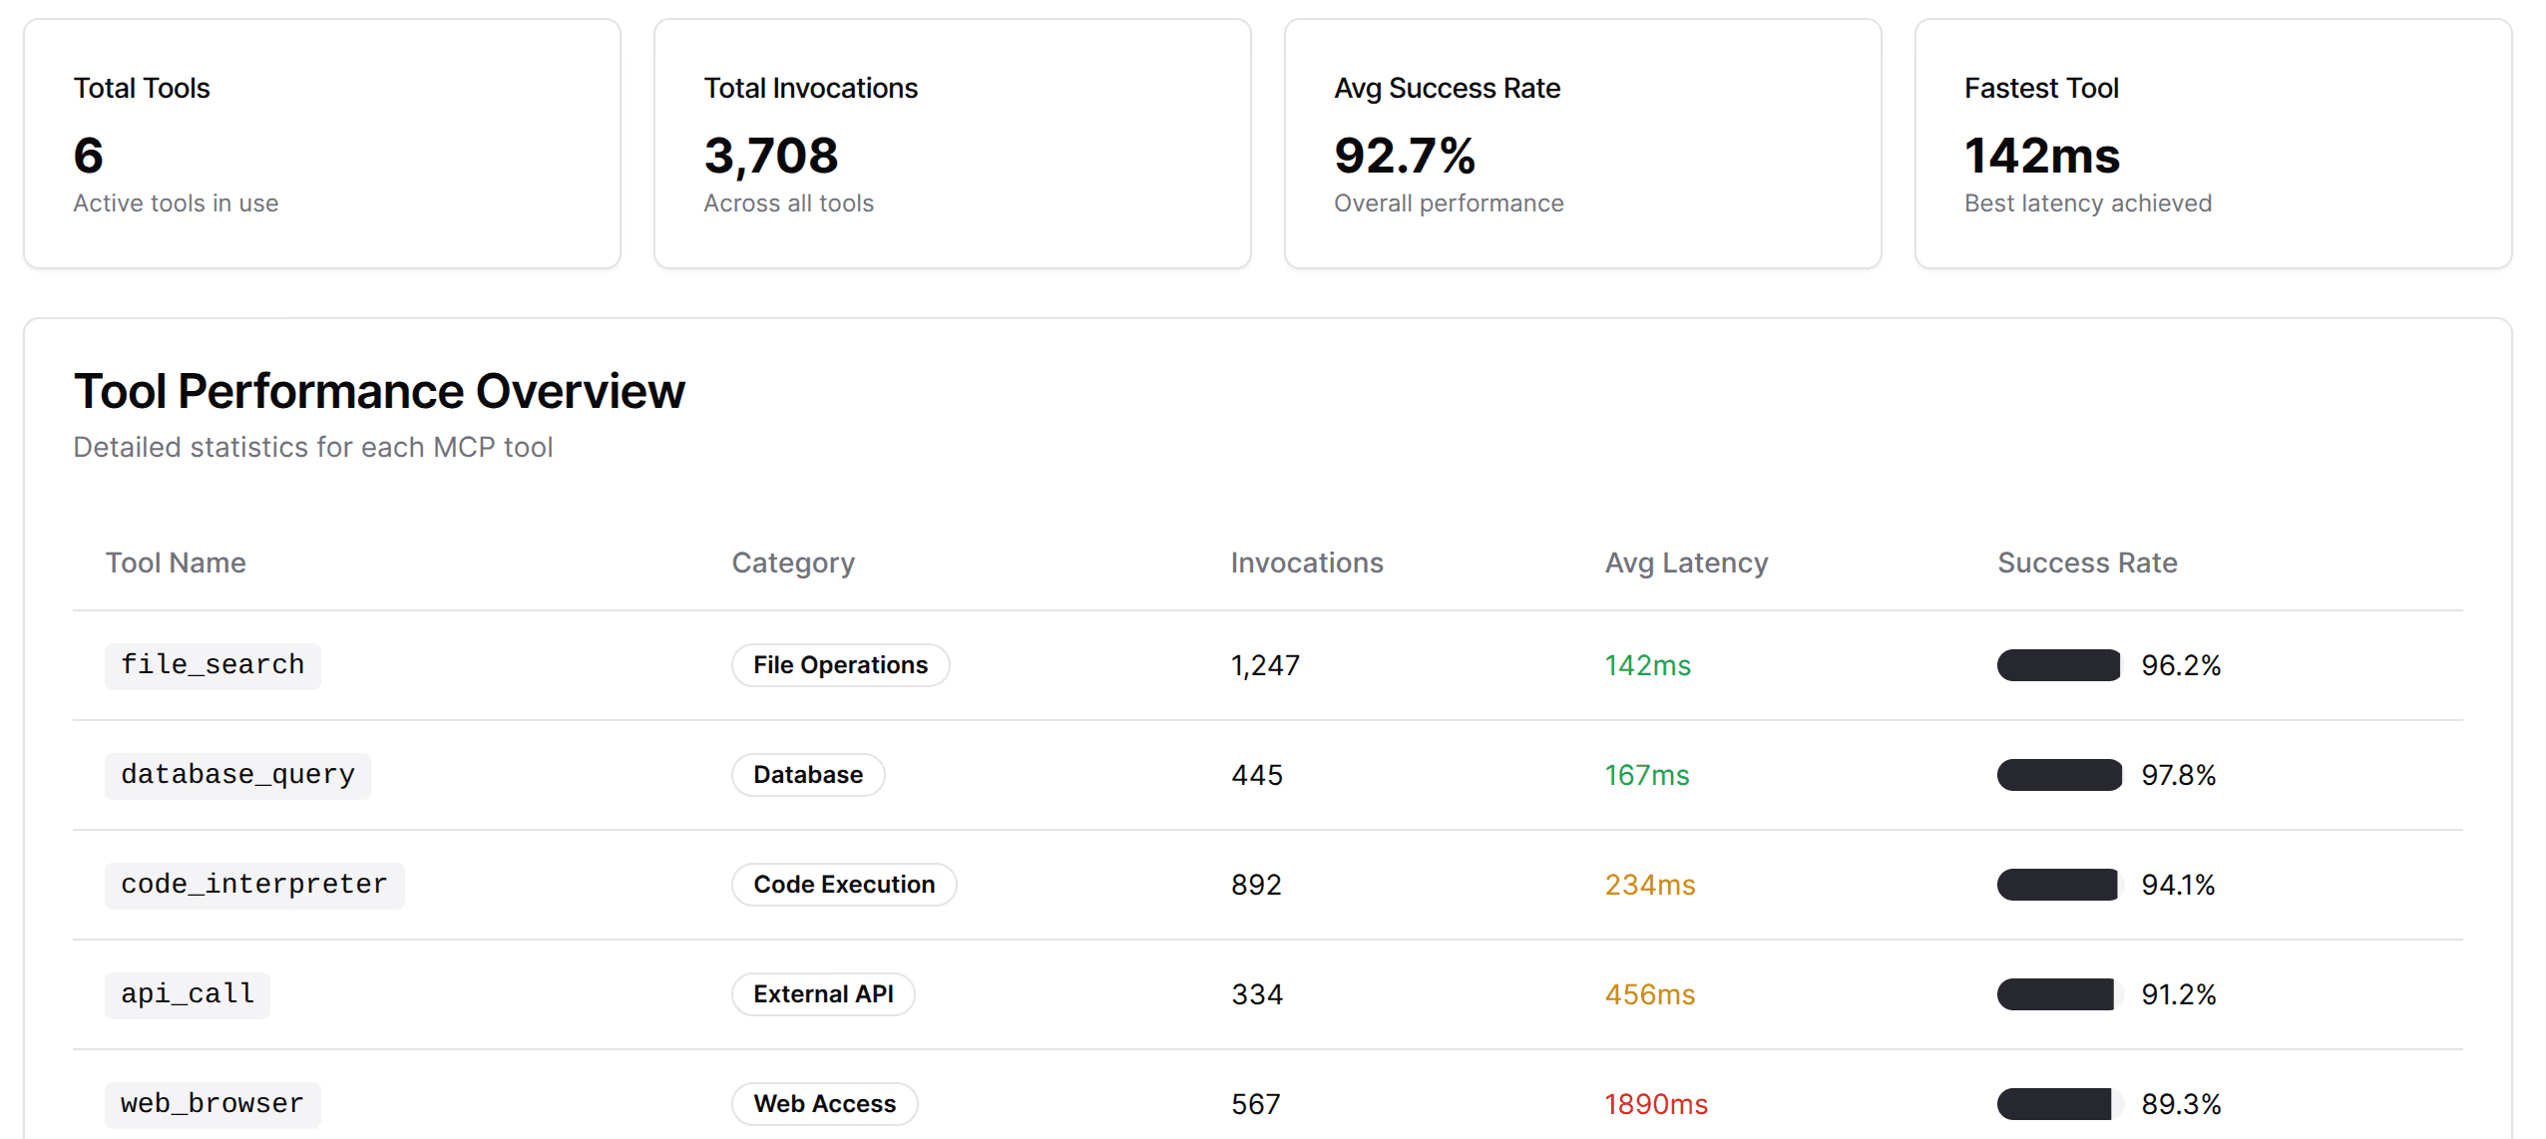Screen dimensions: 2546x1139
Task: Sort by Success Rate column header
Action: click(x=2086, y=563)
